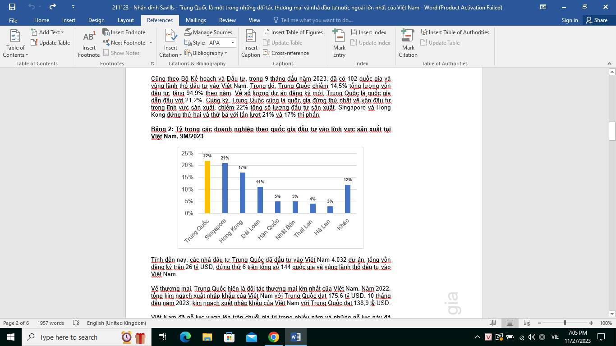Screen dimensions: 616x346
Task: Open the Review tab
Action: point(227,20)
